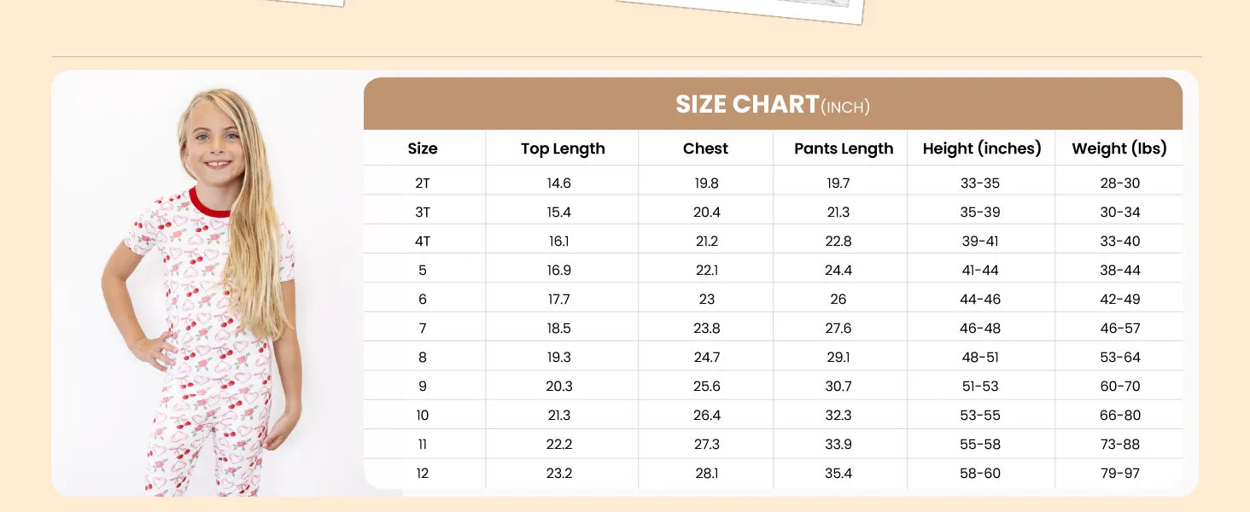
Task: Click the SIZE CHART title banner
Action: (772, 105)
